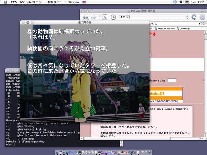The width and height of the screenshot is (207, 155).
Task: Open the Trash in the Dock
Action: coord(150,152)
